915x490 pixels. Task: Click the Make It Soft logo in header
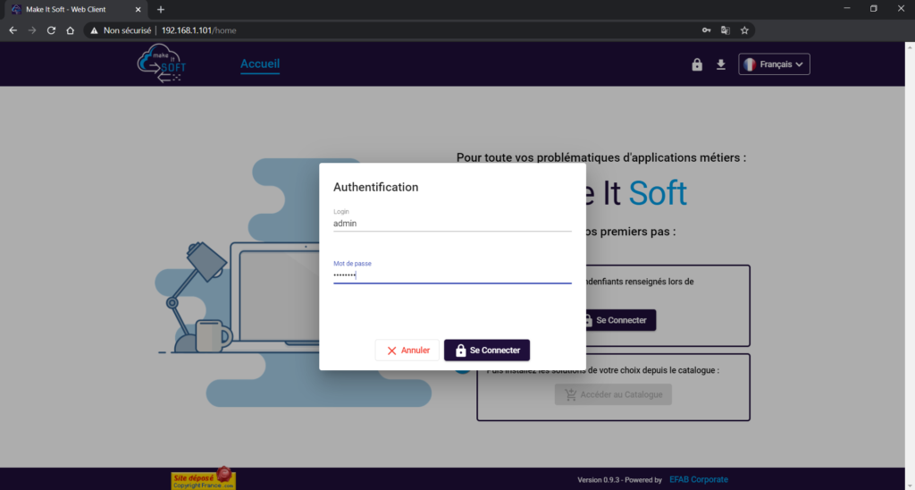(162, 63)
